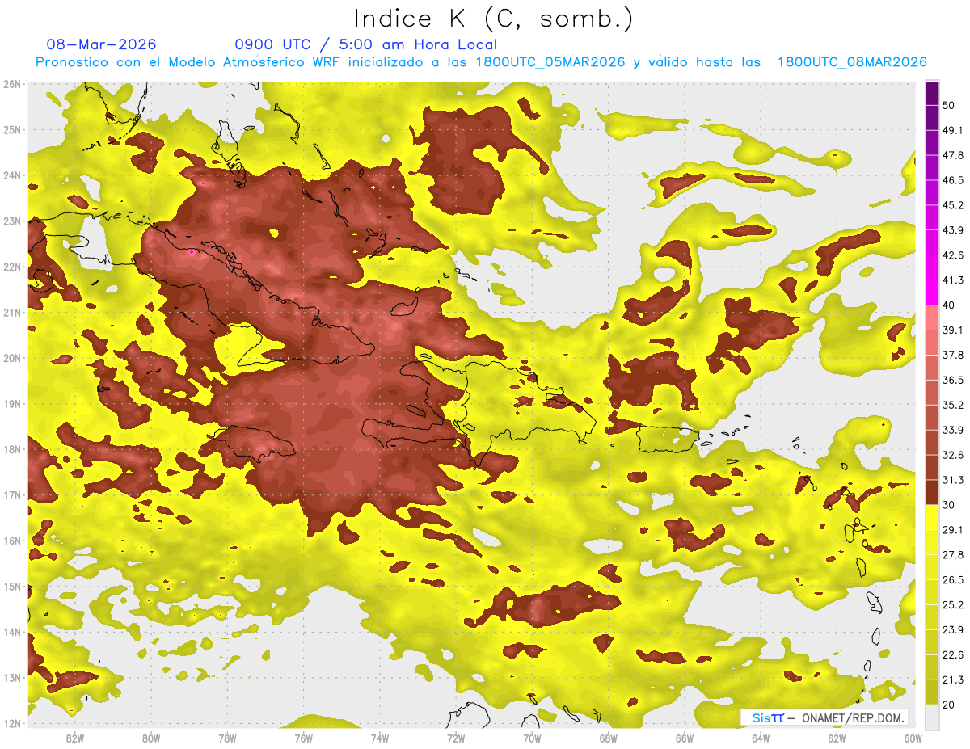Click the color scale label '40'
Image resolution: width=970 pixels, height=749 pixels.
[x=948, y=305]
